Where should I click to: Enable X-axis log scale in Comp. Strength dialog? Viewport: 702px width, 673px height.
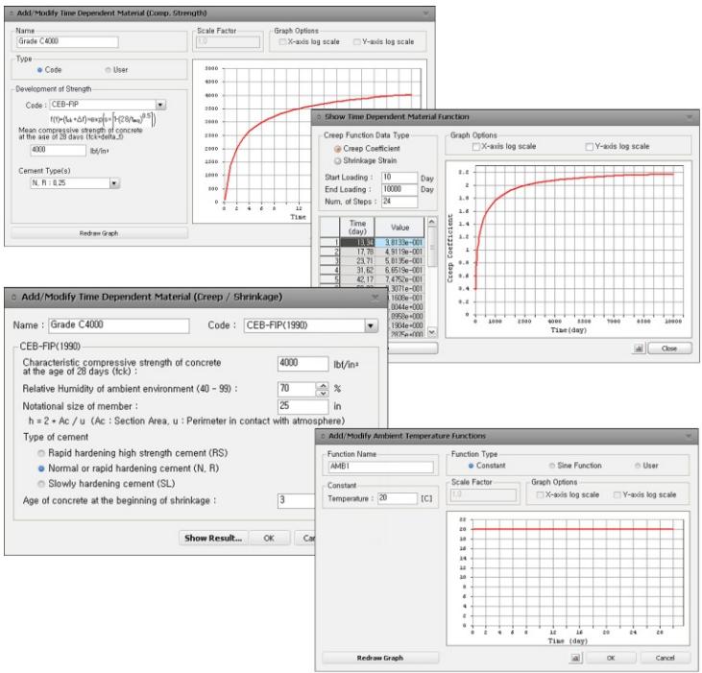click(x=282, y=41)
